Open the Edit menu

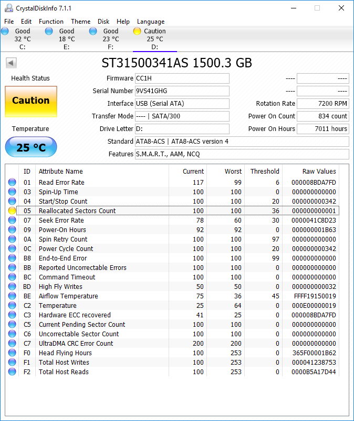(x=26, y=22)
